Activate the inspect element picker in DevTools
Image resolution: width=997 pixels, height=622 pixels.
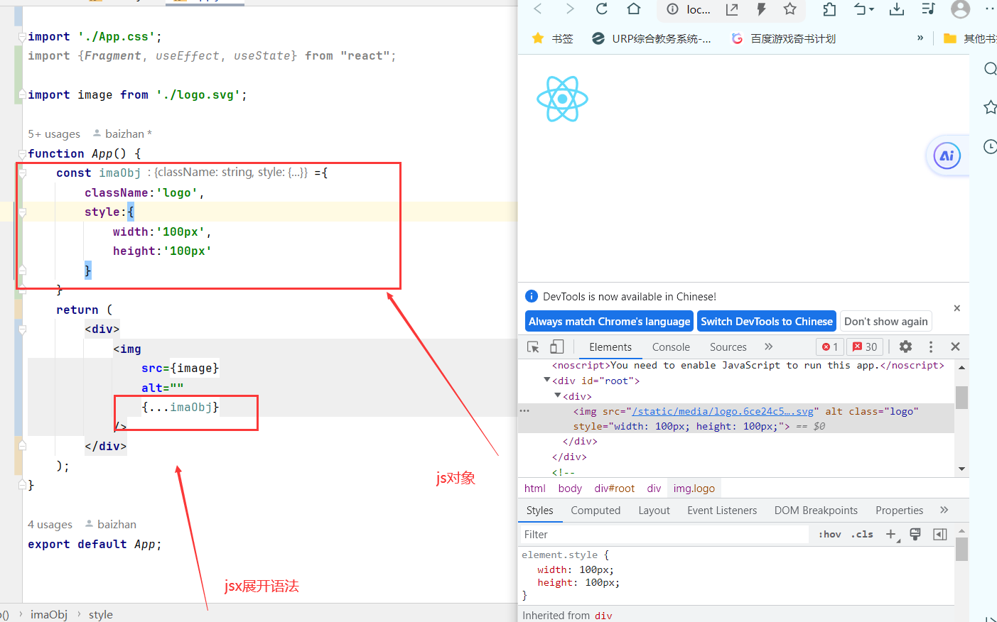point(533,347)
